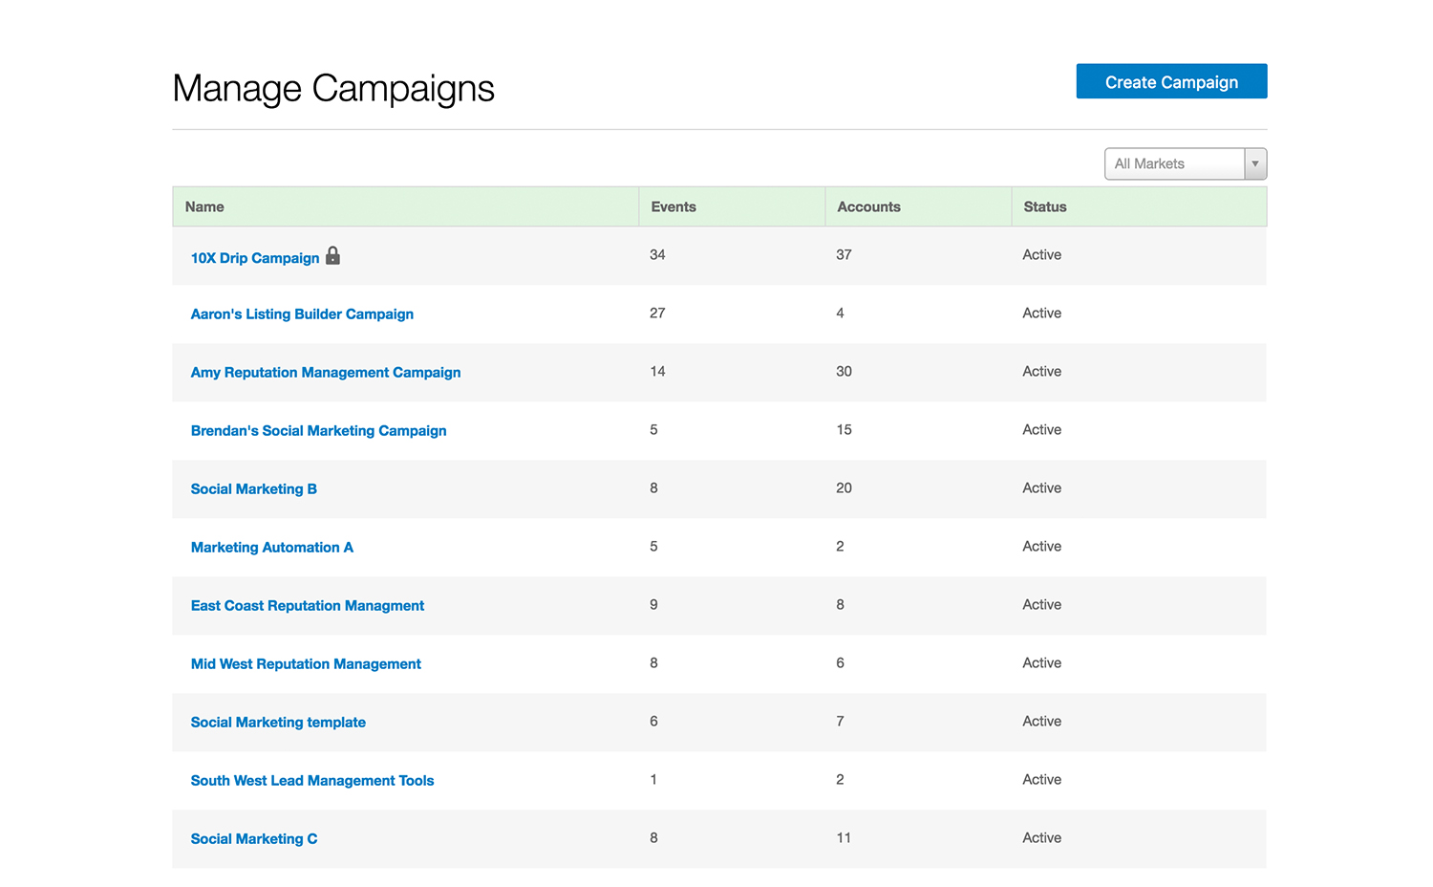Screen dimensions: 1433x887
Task: Select Aaron's Listing Builder Campaign
Action: coord(302,314)
